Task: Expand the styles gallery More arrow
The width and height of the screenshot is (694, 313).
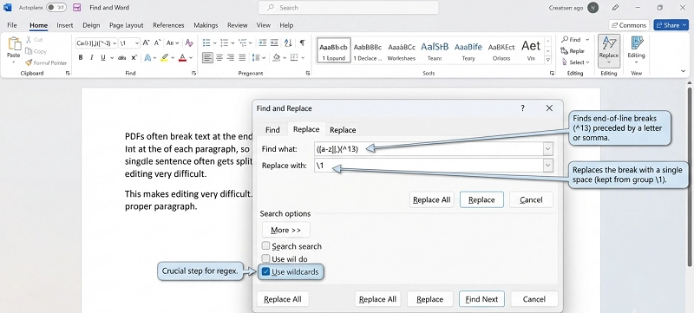Action: coord(548,60)
